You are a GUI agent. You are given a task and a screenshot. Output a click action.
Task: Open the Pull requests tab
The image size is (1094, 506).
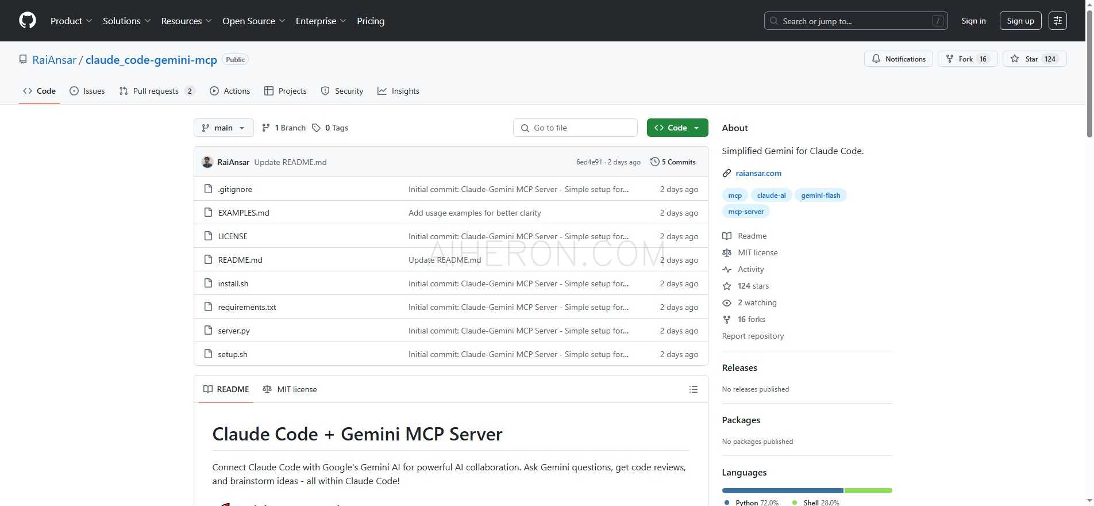[157, 91]
